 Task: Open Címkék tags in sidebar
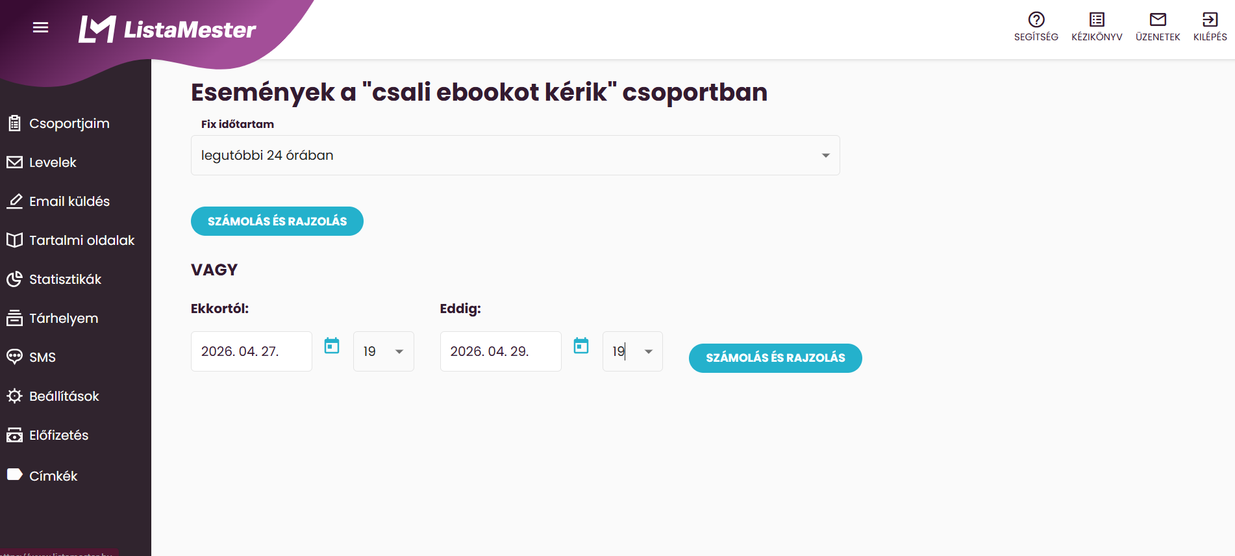[x=53, y=476]
